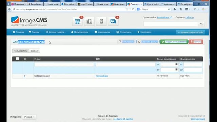The height and width of the screenshot is (122, 217).
Task: Click the Сбросить фильтр button
Action: point(148,42)
